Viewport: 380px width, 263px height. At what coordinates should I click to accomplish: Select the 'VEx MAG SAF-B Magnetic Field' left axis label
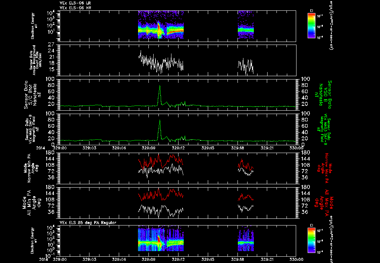32,129
